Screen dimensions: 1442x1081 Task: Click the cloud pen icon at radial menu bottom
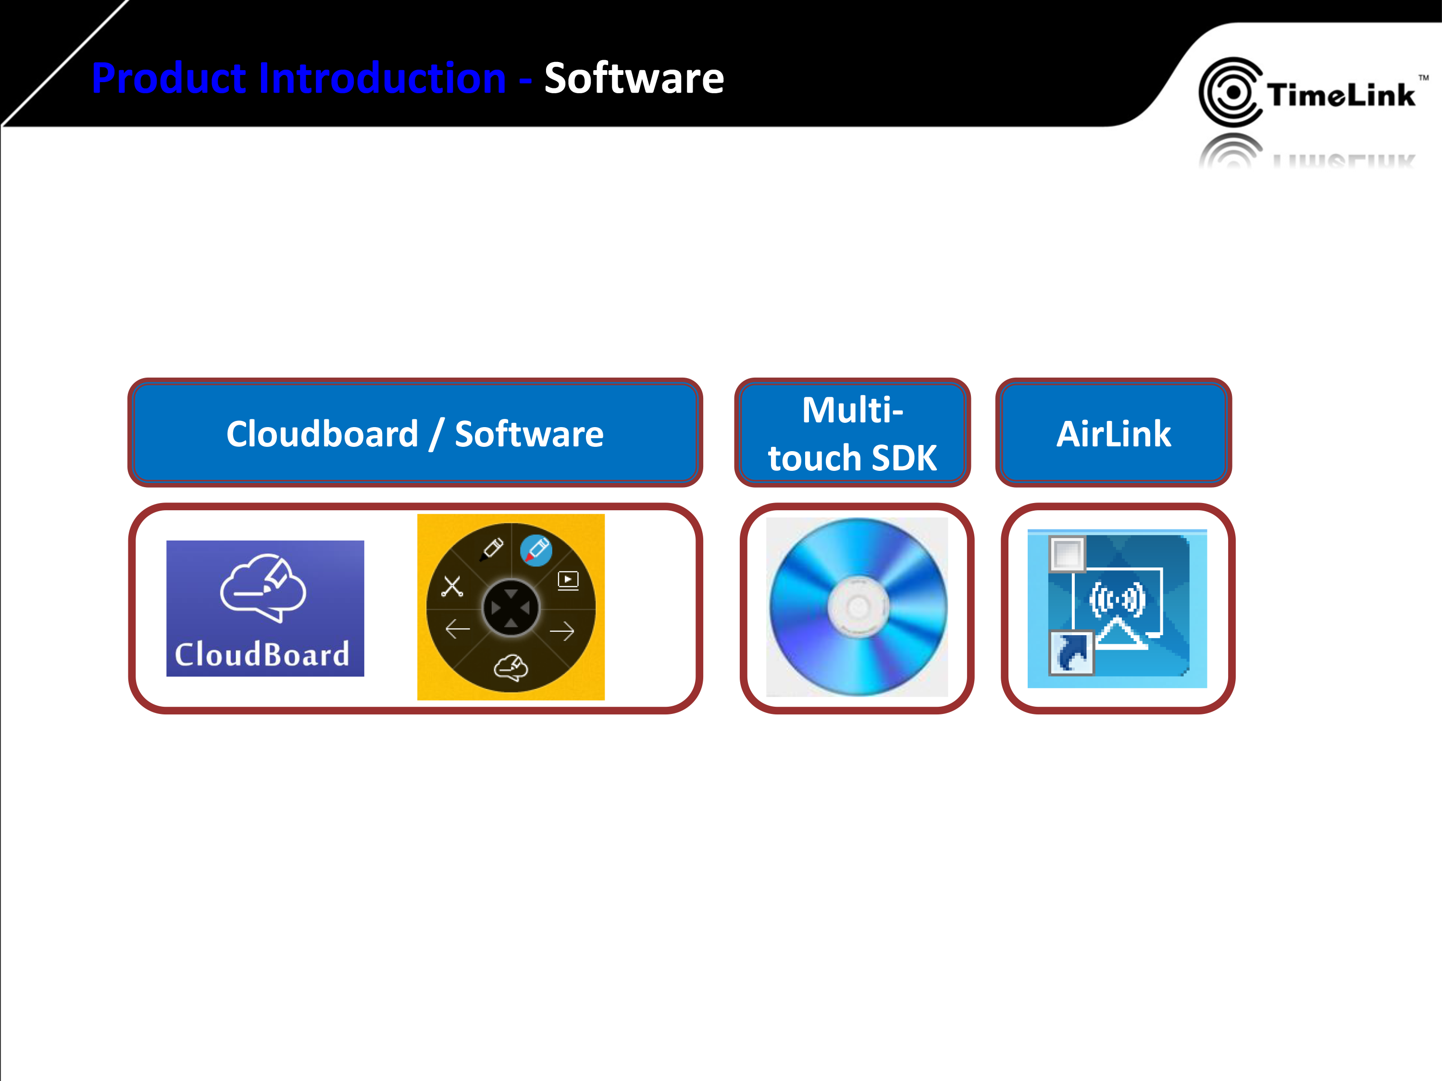pos(510,668)
